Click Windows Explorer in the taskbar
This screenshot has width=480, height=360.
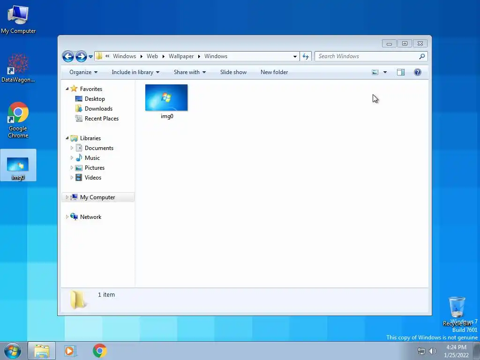tap(42, 351)
